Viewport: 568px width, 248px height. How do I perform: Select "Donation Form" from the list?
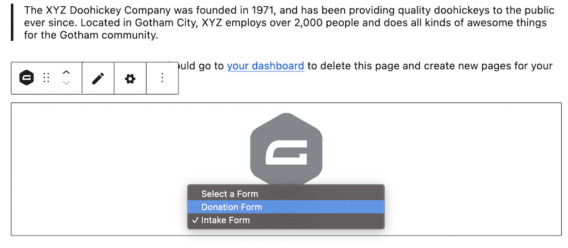(232, 207)
